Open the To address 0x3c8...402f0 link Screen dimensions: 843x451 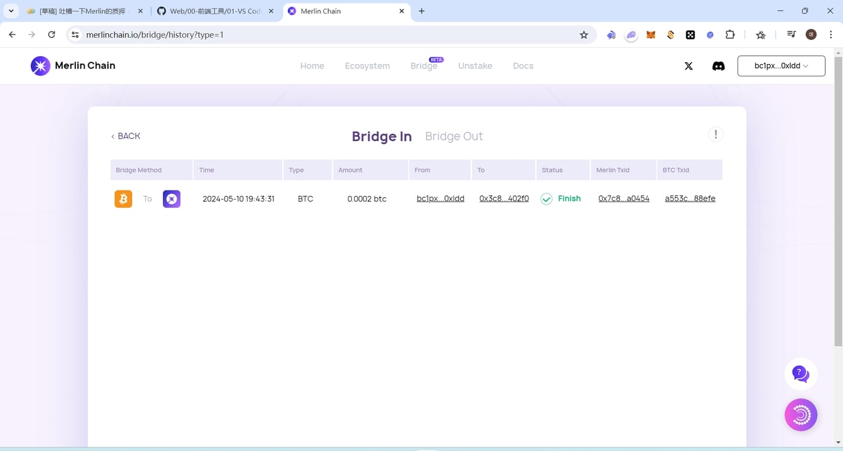[504, 198]
